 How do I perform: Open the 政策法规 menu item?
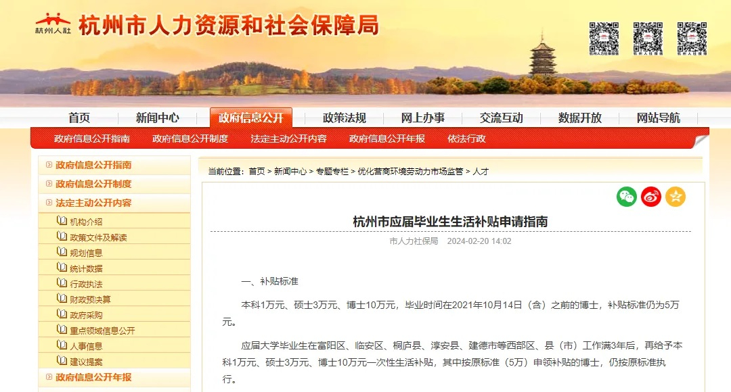tap(345, 118)
